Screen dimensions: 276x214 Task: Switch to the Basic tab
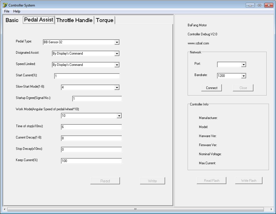pos(12,20)
